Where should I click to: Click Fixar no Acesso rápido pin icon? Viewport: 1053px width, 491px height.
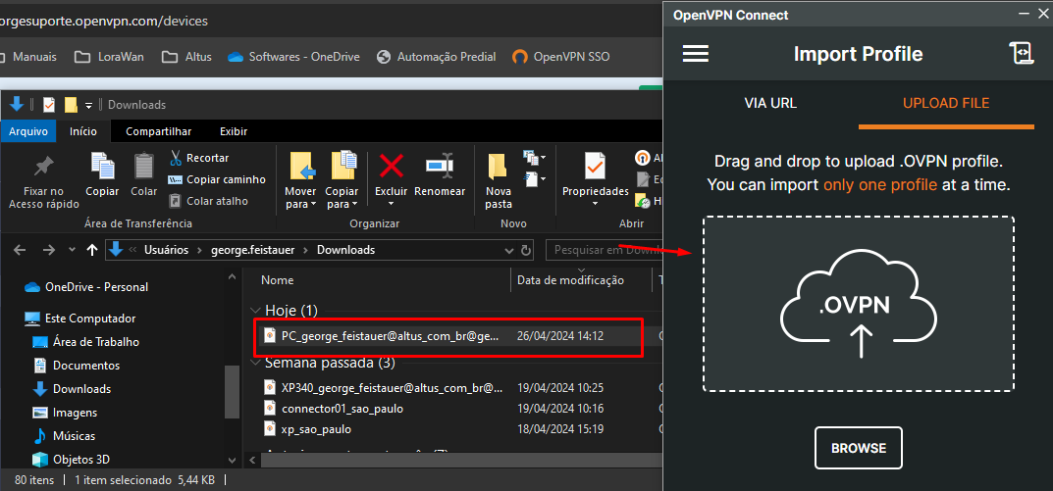click(43, 166)
